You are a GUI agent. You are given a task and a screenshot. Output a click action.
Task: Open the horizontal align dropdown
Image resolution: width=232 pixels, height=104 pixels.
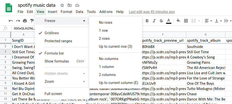(x=208, y=21)
